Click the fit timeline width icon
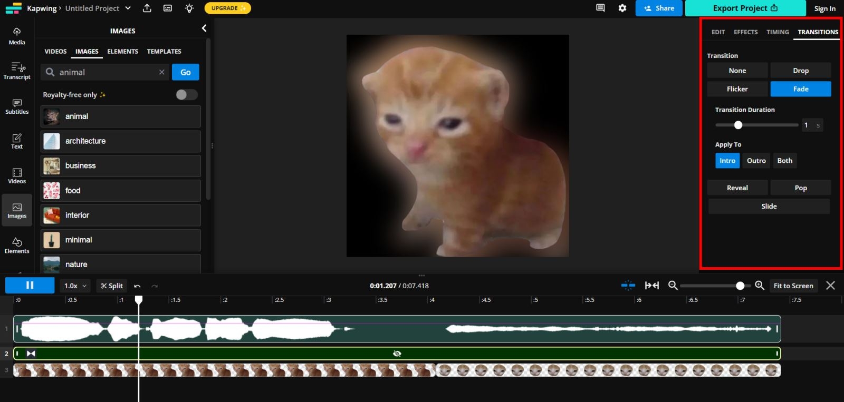The height and width of the screenshot is (402, 844). (652, 286)
